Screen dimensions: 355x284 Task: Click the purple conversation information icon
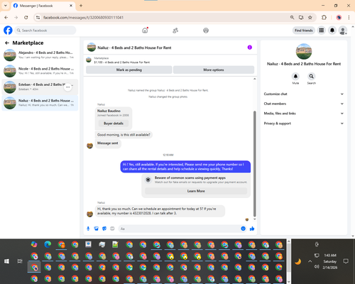click(x=250, y=48)
